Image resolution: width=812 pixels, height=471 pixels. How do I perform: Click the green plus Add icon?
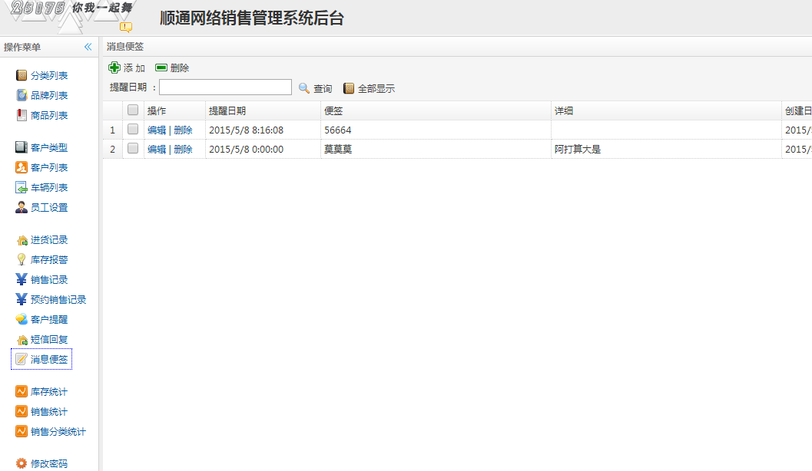click(114, 68)
